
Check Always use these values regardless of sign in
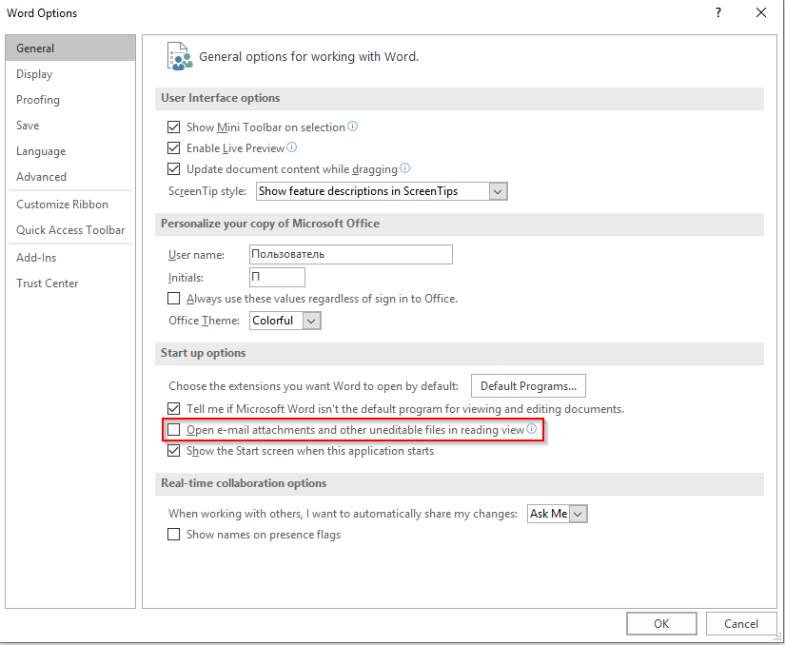(x=174, y=299)
